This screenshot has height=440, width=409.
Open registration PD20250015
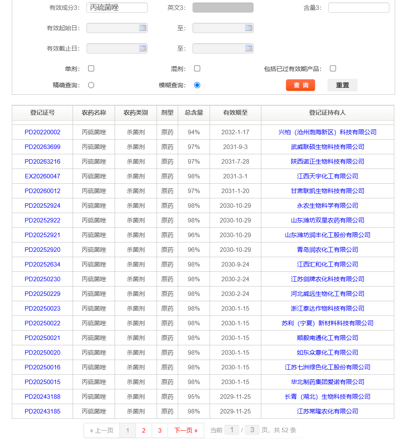(42, 382)
